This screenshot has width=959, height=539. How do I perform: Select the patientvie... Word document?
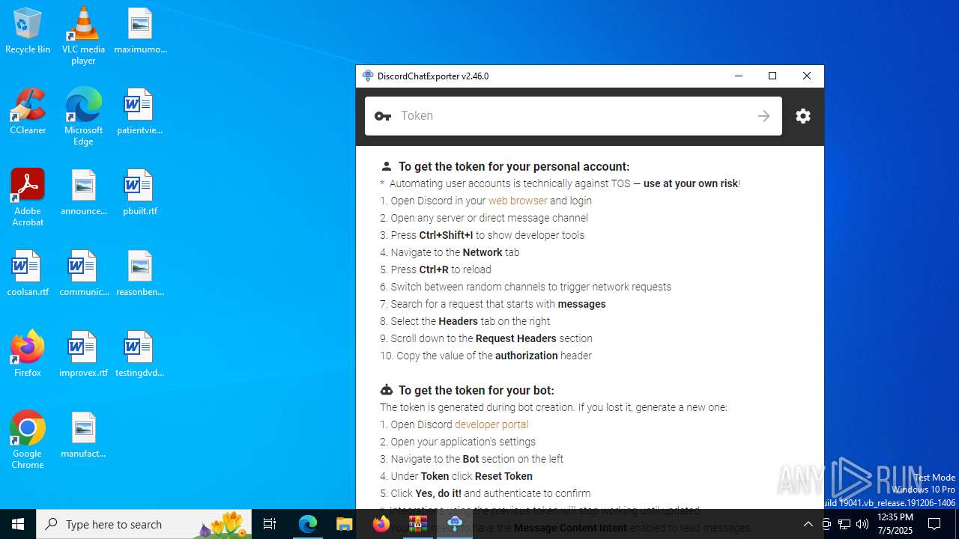(x=140, y=112)
